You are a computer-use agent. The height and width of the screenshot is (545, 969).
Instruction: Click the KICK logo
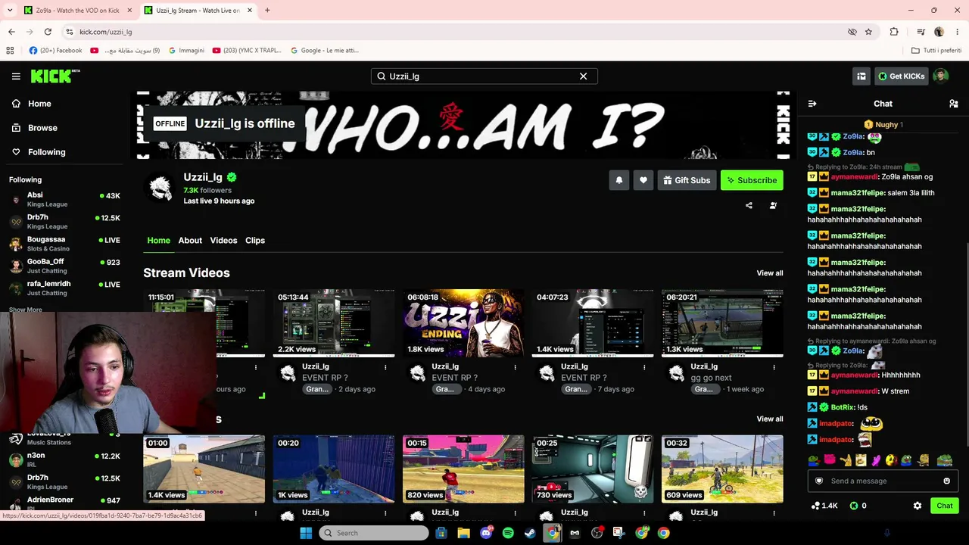55,76
